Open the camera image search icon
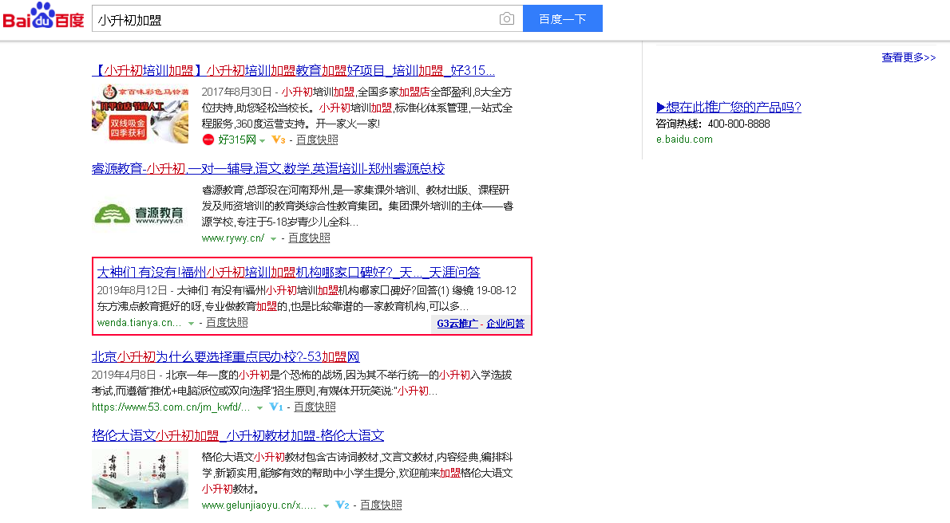The image size is (950, 523). point(506,19)
